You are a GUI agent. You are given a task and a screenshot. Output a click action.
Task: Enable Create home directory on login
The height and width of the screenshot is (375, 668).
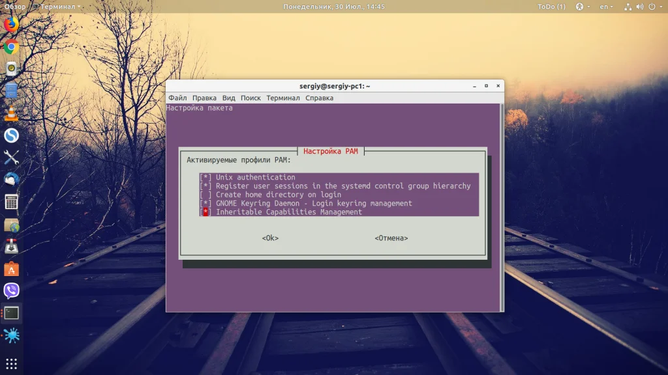pos(205,195)
